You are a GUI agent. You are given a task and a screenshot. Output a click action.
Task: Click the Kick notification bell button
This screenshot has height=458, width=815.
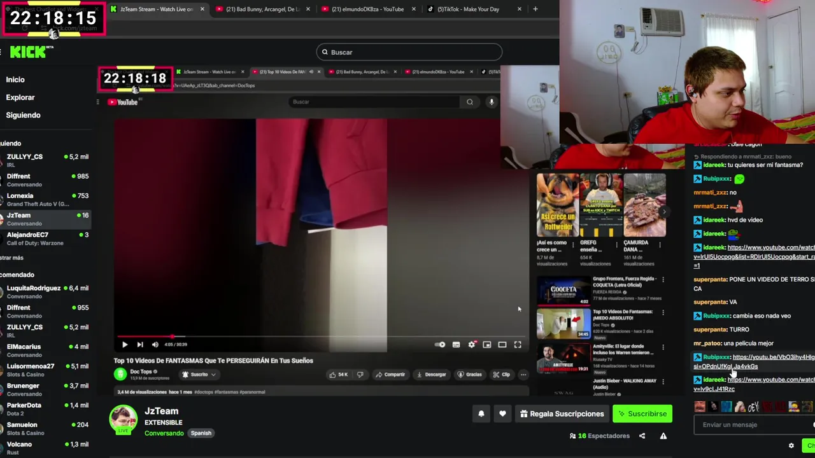click(481, 414)
